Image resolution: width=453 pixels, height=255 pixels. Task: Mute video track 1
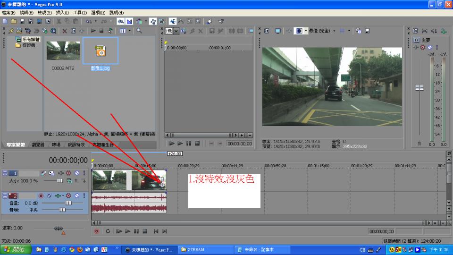(76, 173)
